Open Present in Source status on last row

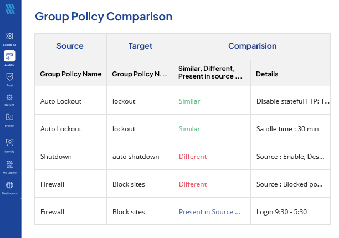click(209, 212)
